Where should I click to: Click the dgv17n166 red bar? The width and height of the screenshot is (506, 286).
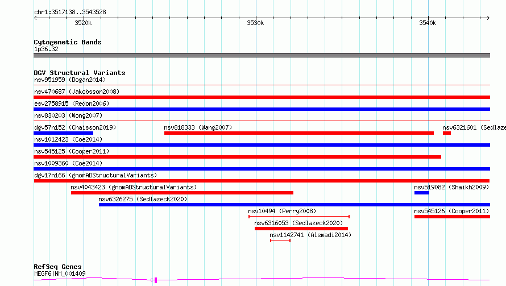[x=262, y=181]
